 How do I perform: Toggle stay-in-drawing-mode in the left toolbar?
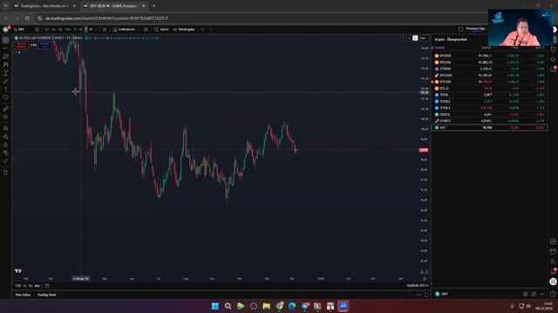tap(6, 137)
